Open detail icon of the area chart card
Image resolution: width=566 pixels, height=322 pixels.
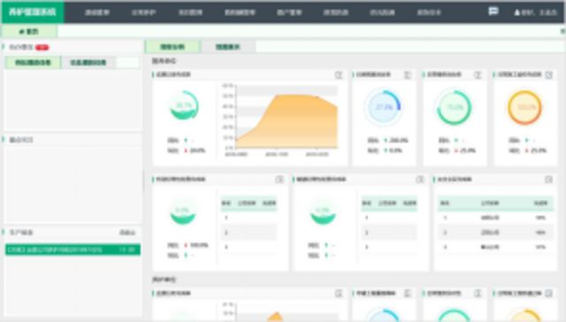(339, 74)
